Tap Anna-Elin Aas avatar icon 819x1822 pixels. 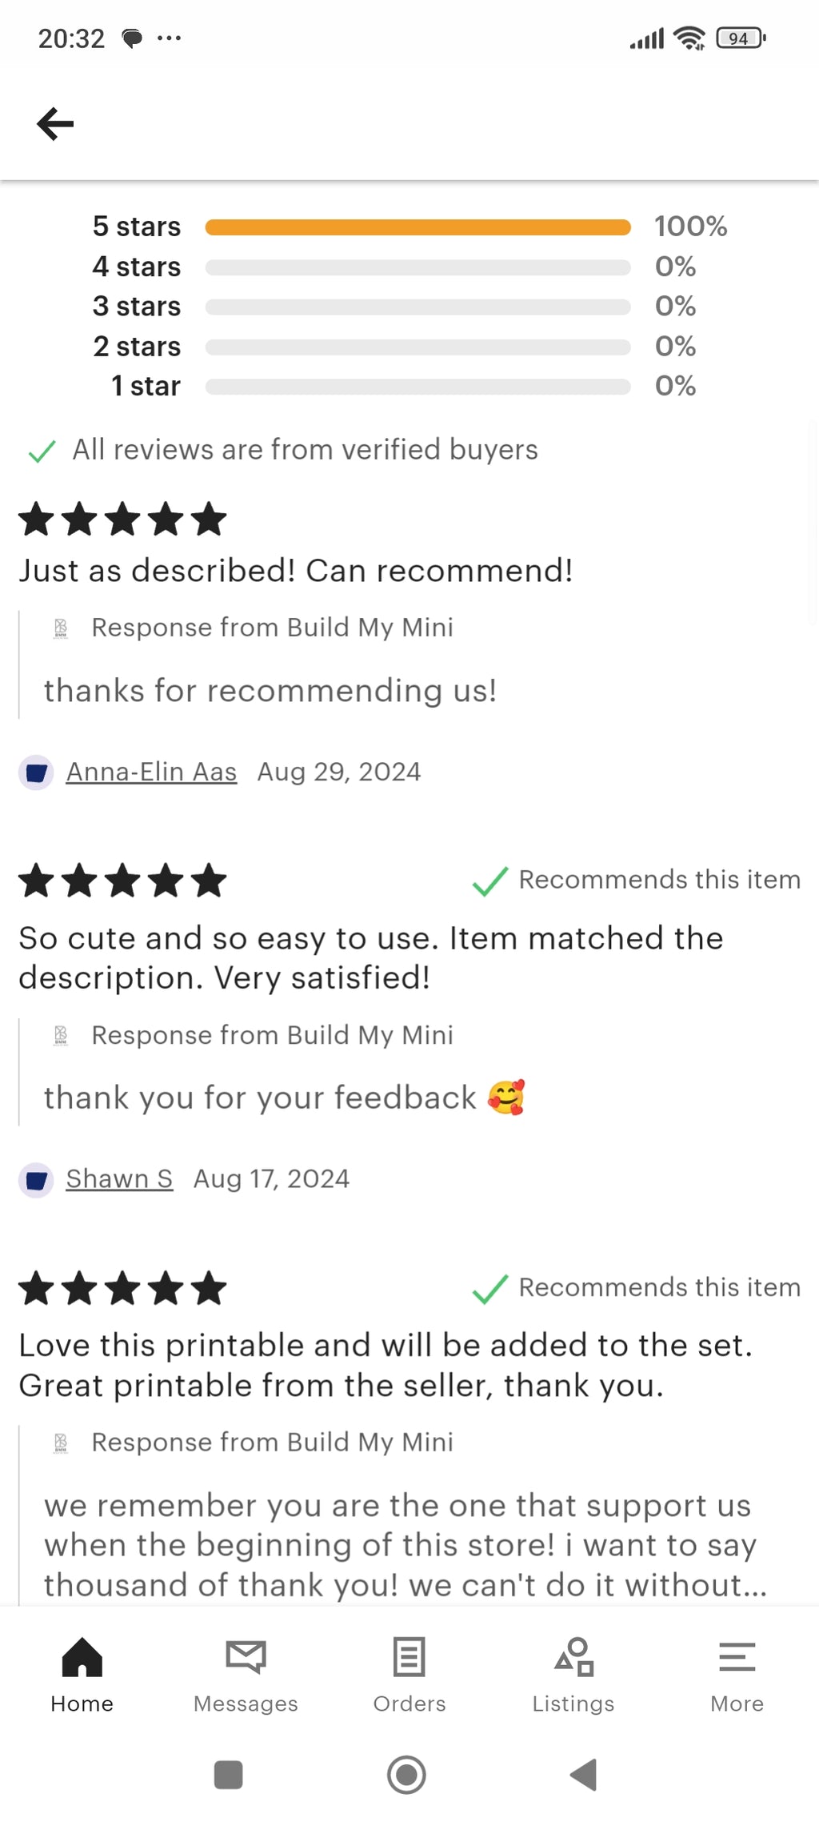click(36, 773)
